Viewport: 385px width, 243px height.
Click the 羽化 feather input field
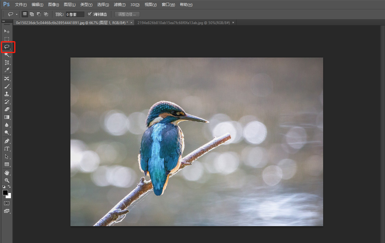tap(75, 14)
